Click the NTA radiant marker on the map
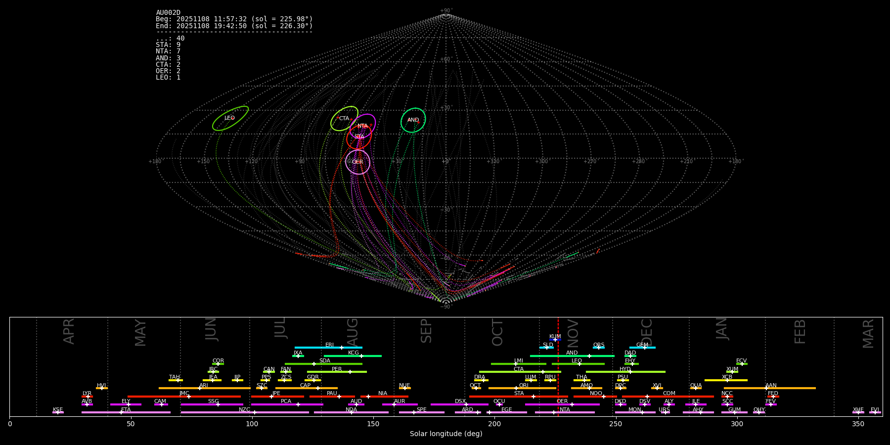 362,126
